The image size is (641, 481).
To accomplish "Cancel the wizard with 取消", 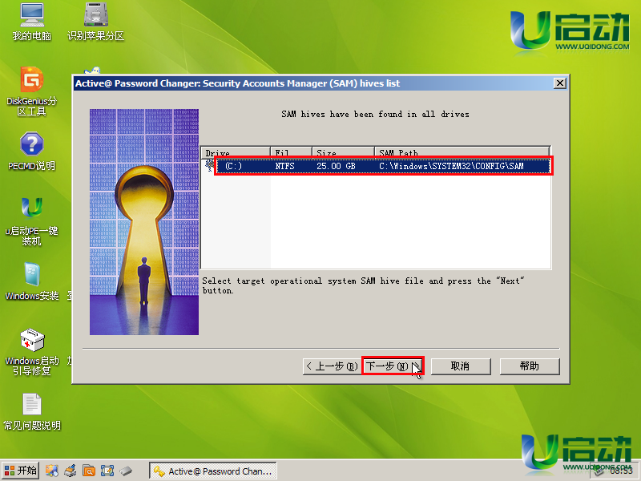I will (x=461, y=366).
